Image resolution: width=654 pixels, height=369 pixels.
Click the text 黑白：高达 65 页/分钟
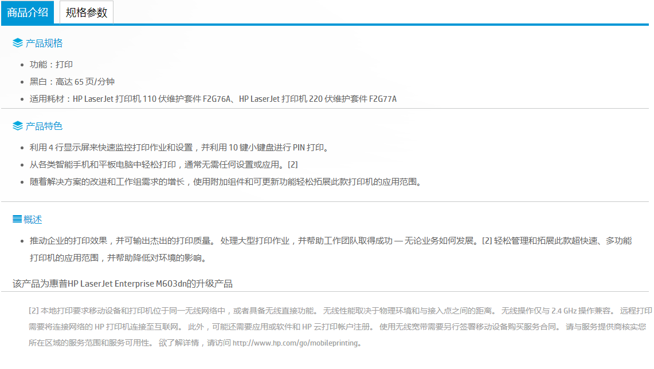tap(72, 82)
